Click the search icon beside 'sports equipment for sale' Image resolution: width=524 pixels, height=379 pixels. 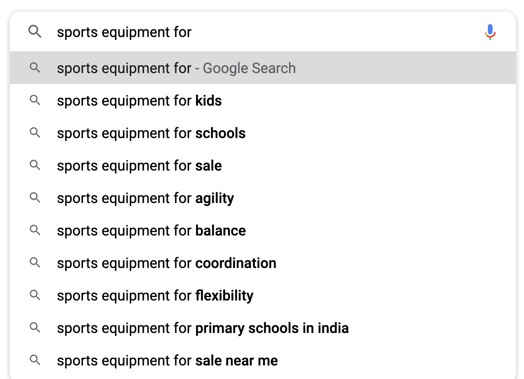[x=35, y=166]
